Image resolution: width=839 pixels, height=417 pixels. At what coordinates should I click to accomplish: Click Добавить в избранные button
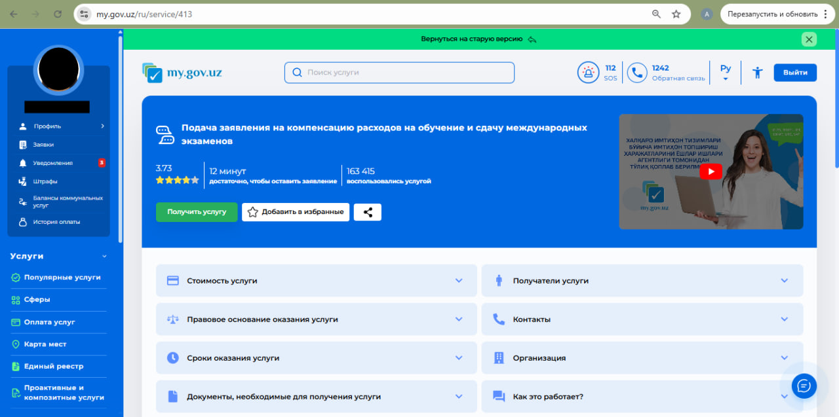pos(296,212)
